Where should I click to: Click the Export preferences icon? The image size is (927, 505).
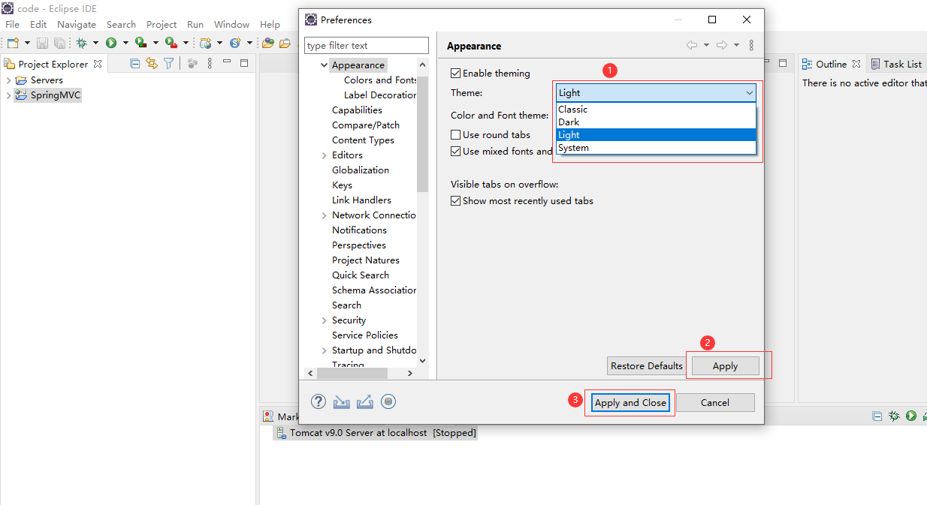point(365,402)
